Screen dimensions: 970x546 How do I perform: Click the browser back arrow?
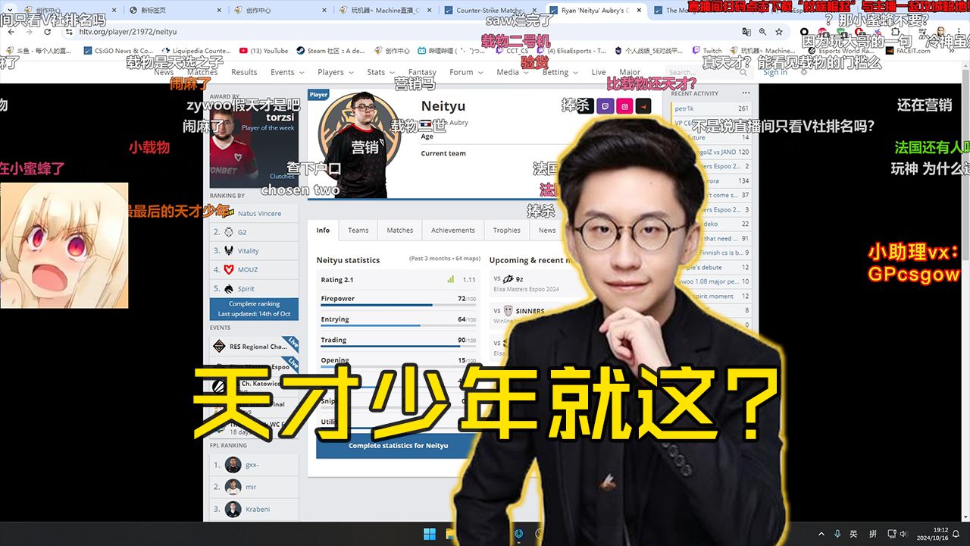point(10,32)
